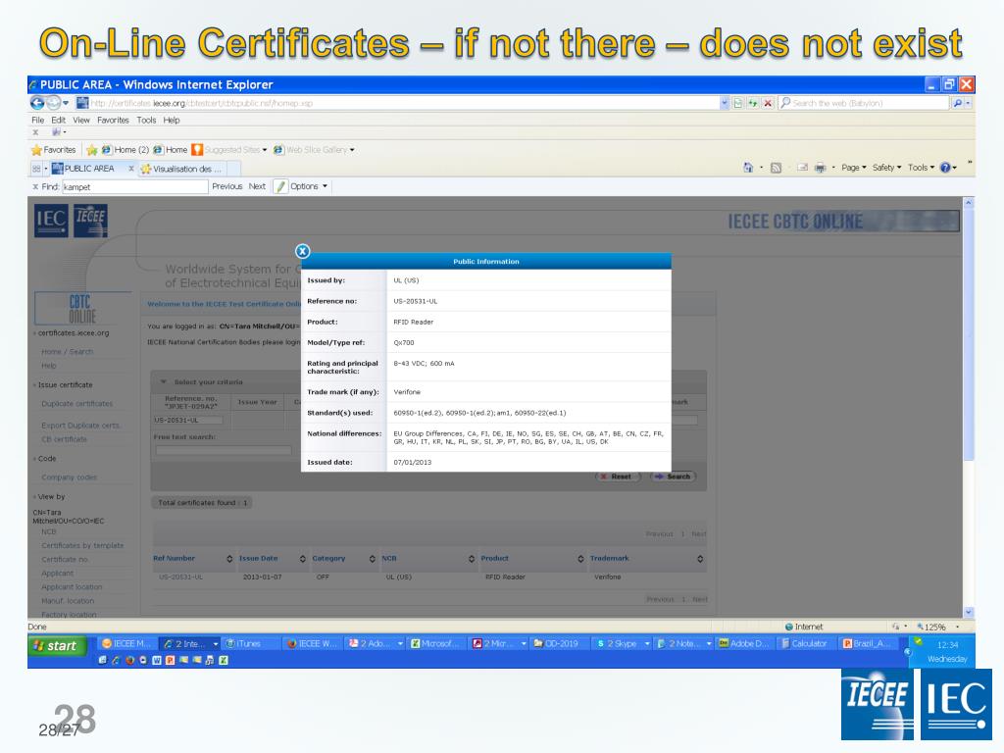The width and height of the screenshot is (1004, 753).
Task: Expand the command bar Tools dropdown
Action: (921, 168)
